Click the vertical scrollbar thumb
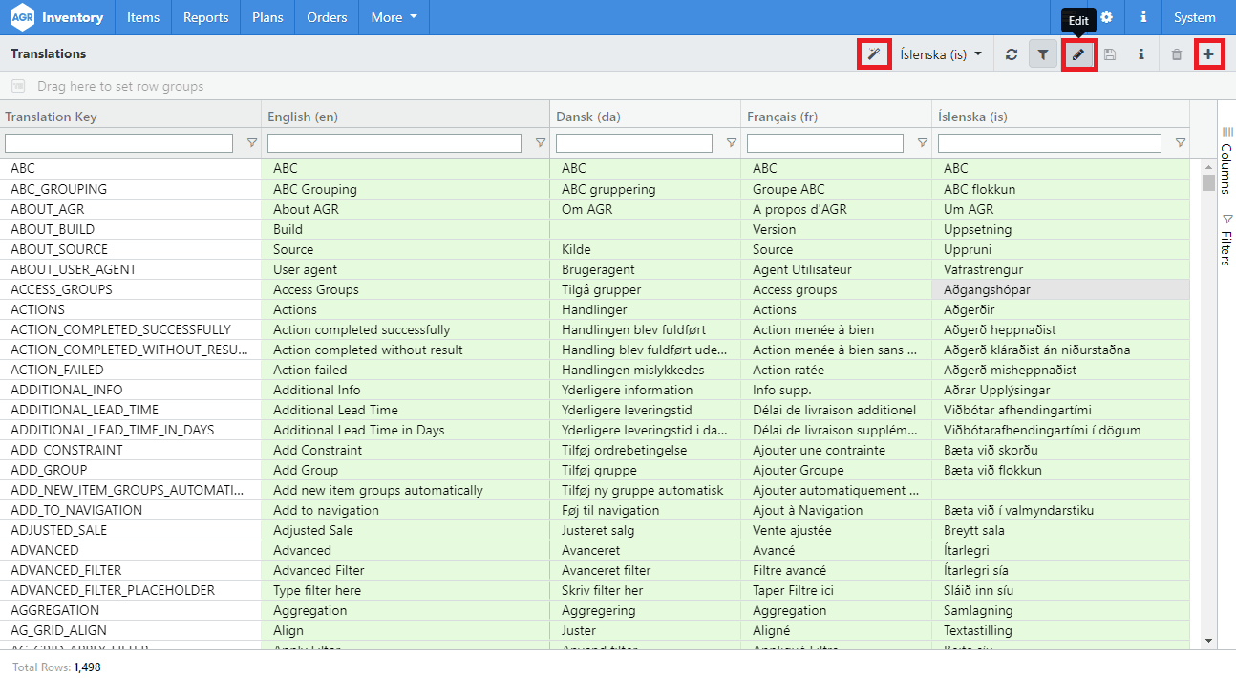This screenshot has width=1236, height=678. tap(1208, 182)
